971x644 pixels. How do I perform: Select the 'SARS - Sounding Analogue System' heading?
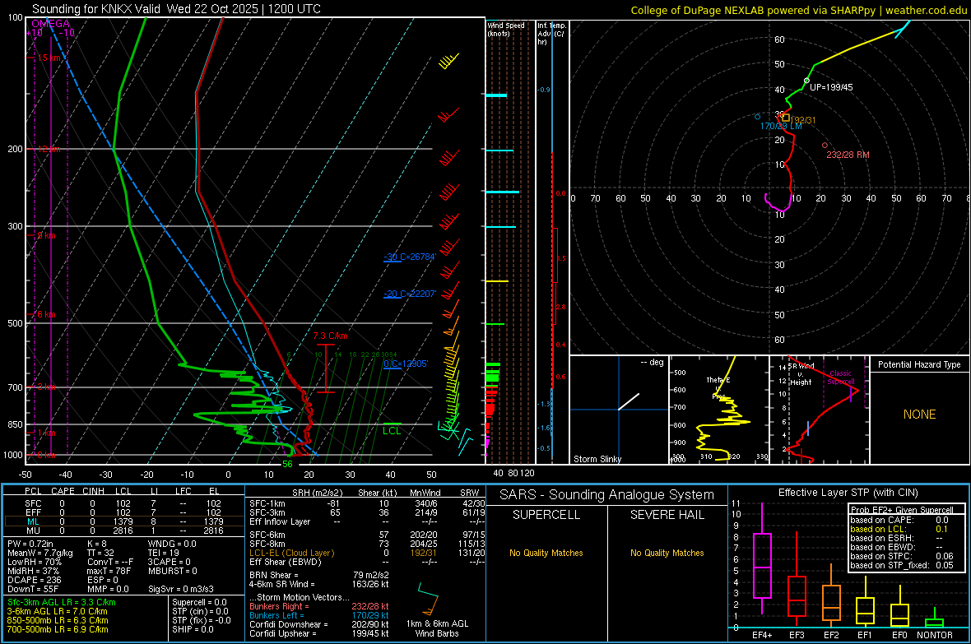606,495
